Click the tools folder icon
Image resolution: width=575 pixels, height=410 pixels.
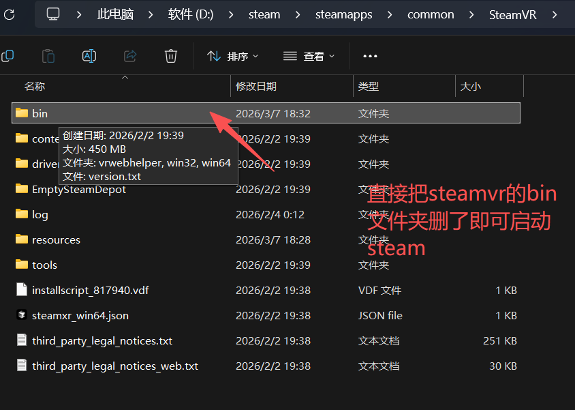pyautogui.click(x=22, y=264)
